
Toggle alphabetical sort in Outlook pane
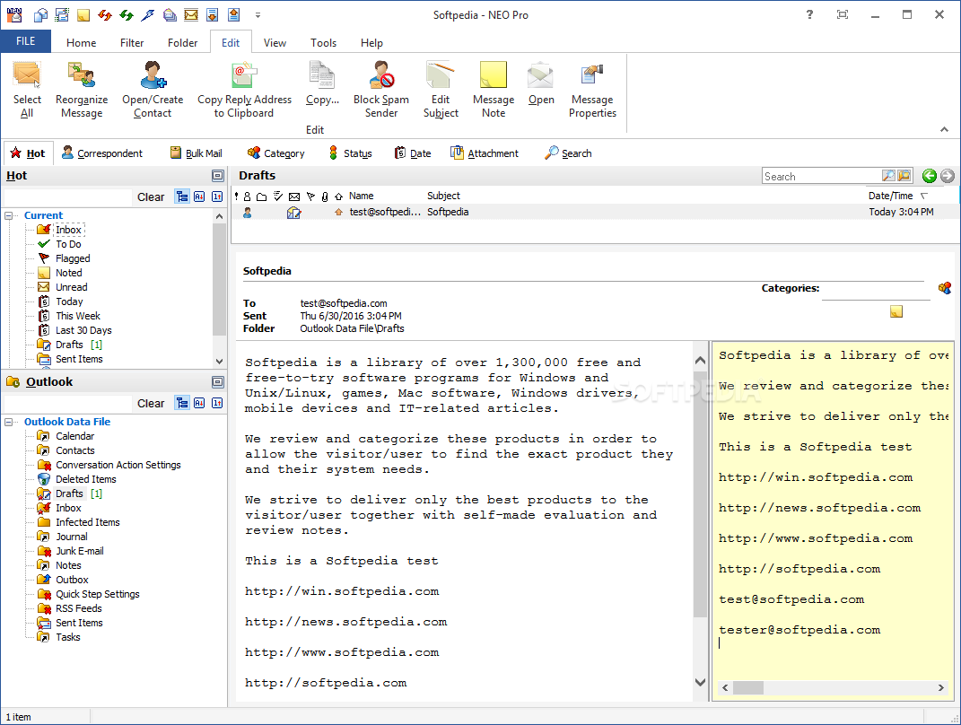pos(199,403)
